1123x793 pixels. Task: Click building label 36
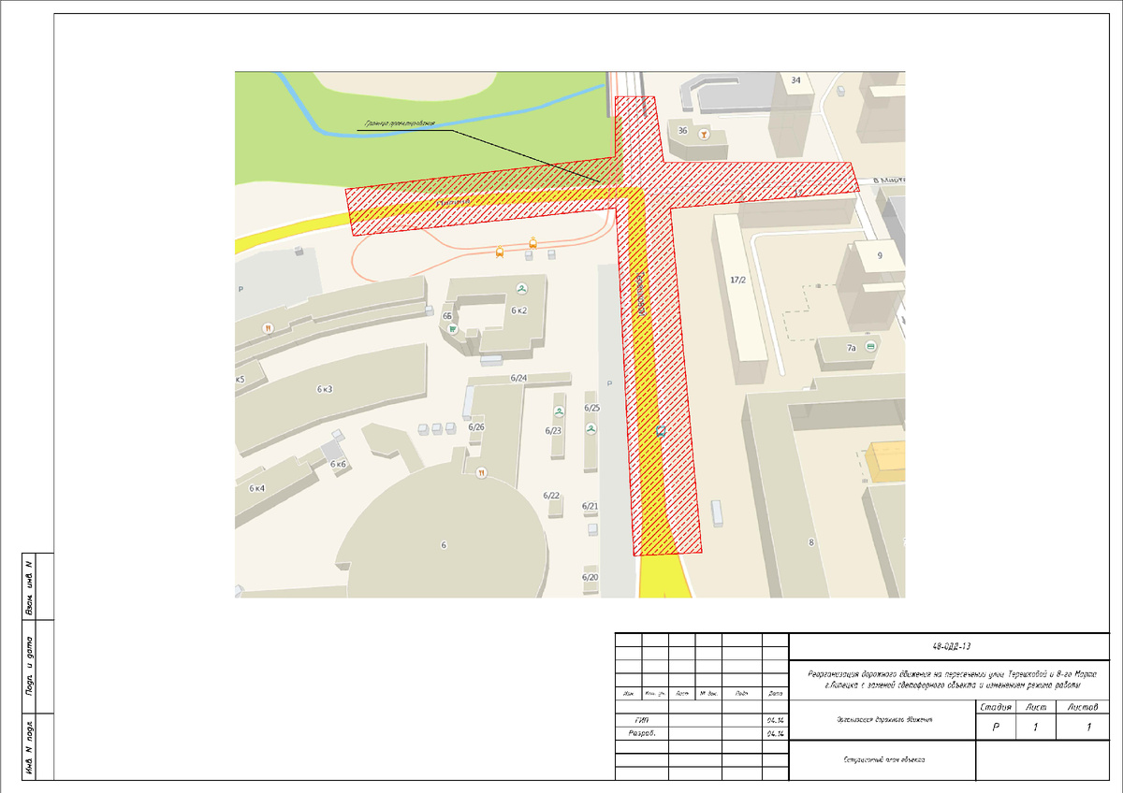[x=682, y=131]
